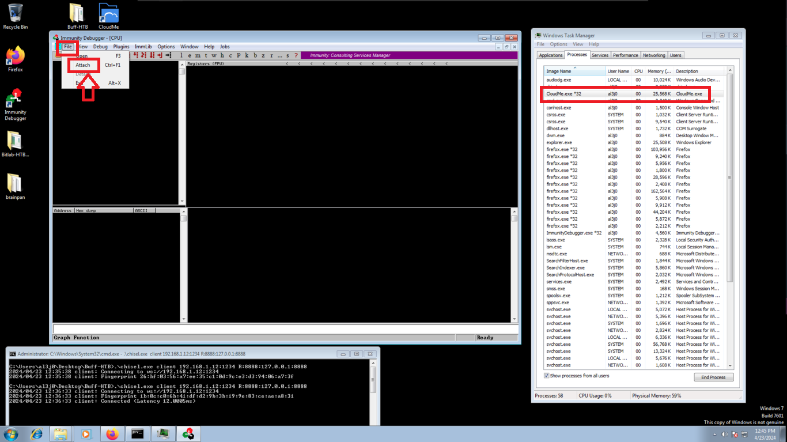This screenshot has height=442, width=787.
Task: Open the Plugins menu
Action: [121, 47]
